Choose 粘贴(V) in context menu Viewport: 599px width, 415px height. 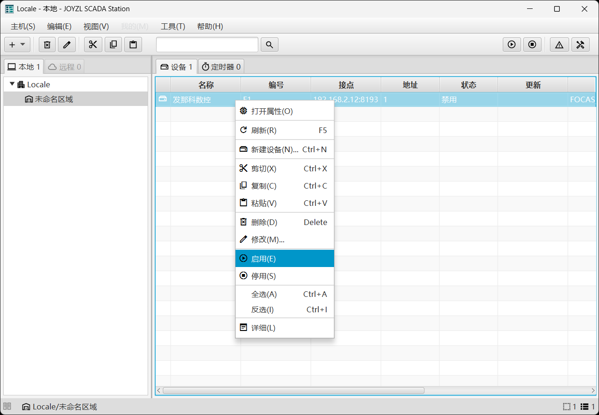coord(285,203)
